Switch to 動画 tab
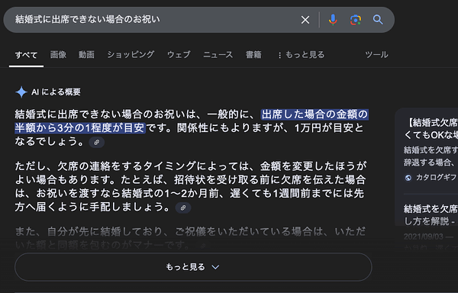This screenshot has width=458, height=293. 86,55
